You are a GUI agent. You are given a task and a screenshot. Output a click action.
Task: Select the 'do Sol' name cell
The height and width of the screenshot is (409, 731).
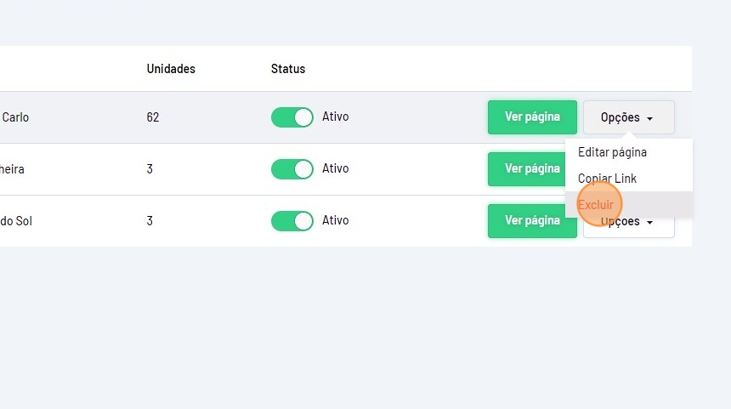pyautogui.click(x=16, y=221)
